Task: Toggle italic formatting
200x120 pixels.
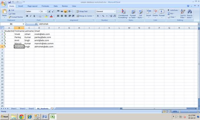Action: (31, 16)
